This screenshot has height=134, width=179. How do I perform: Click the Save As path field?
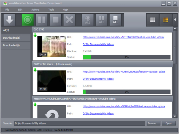click(x=80, y=123)
